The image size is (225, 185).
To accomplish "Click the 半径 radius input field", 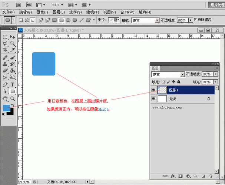I will pos(113,20).
